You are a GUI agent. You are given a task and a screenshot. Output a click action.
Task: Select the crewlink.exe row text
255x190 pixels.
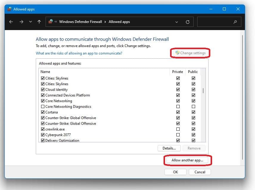(x=55, y=129)
